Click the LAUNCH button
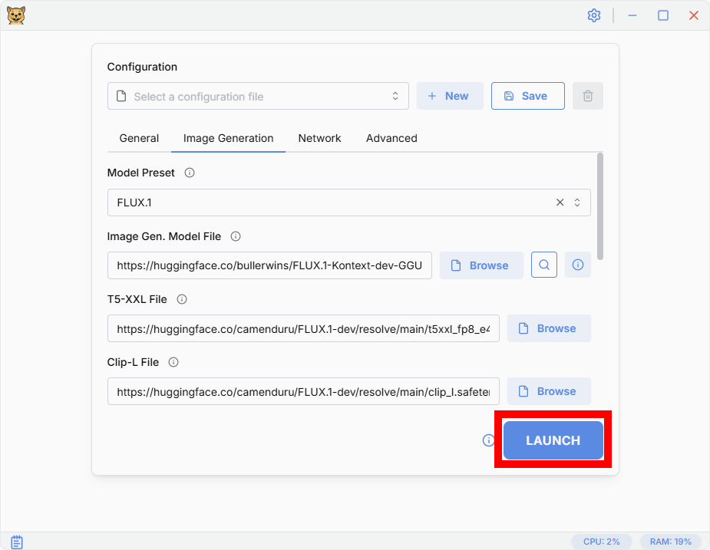The height and width of the screenshot is (550, 710). 553,440
